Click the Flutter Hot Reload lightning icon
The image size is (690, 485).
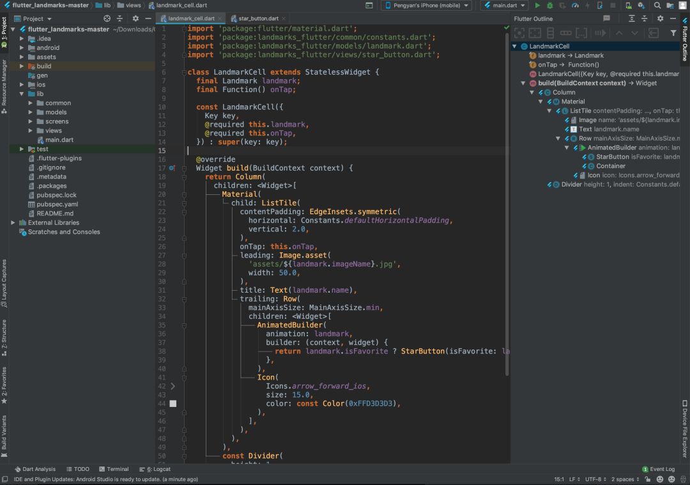pos(588,5)
